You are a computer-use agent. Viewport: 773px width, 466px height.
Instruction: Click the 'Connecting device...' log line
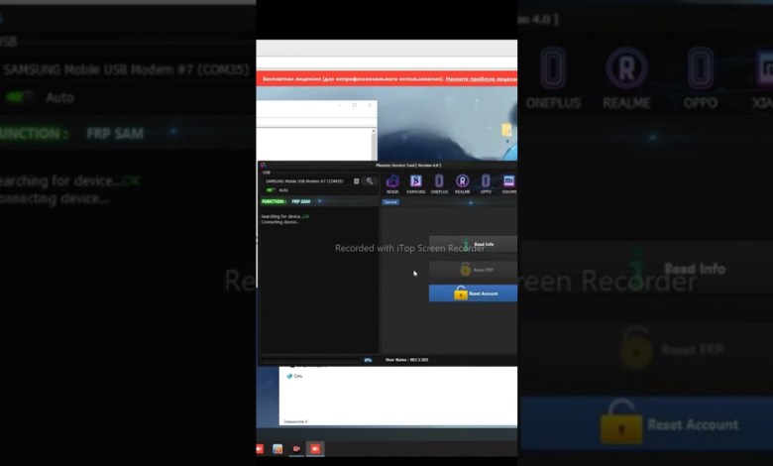280,222
